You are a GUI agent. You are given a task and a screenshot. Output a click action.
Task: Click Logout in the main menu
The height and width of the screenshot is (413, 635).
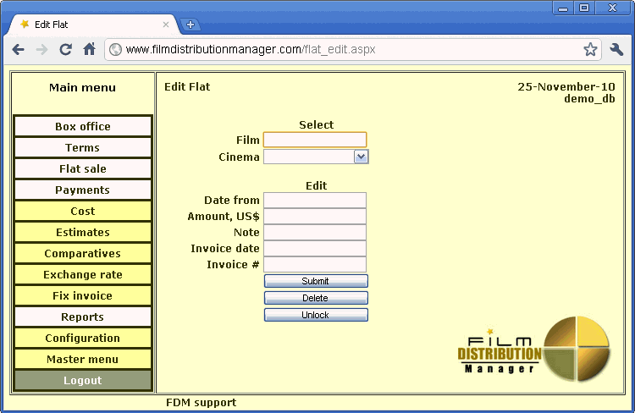pos(83,381)
